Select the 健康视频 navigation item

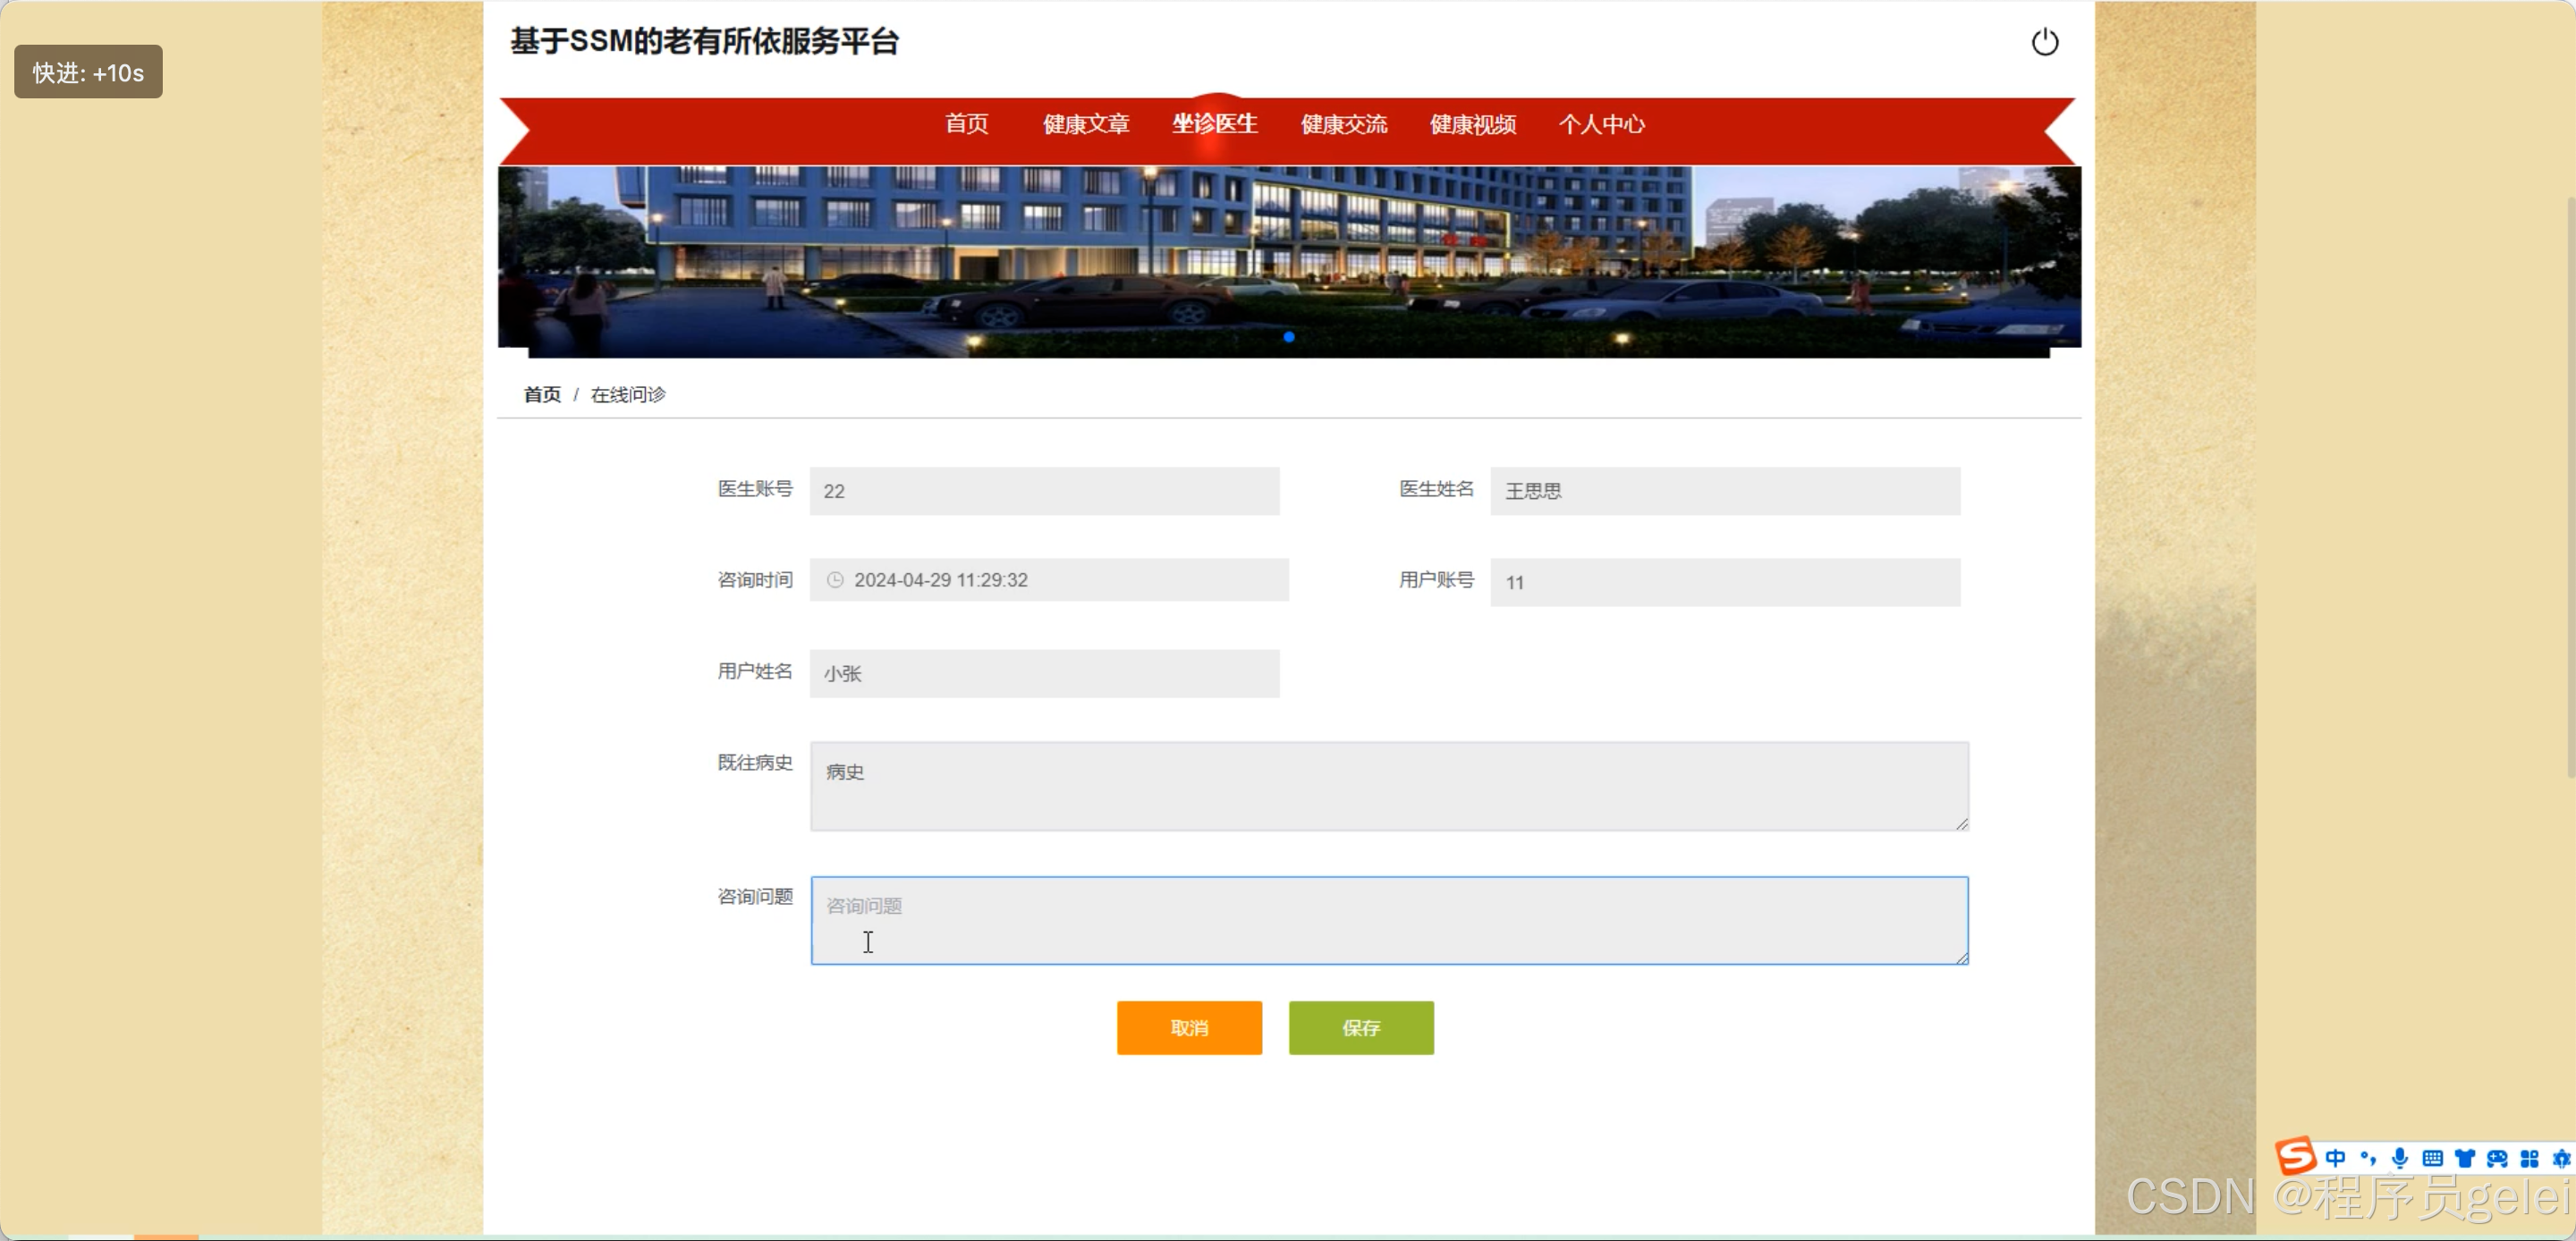point(1472,124)
